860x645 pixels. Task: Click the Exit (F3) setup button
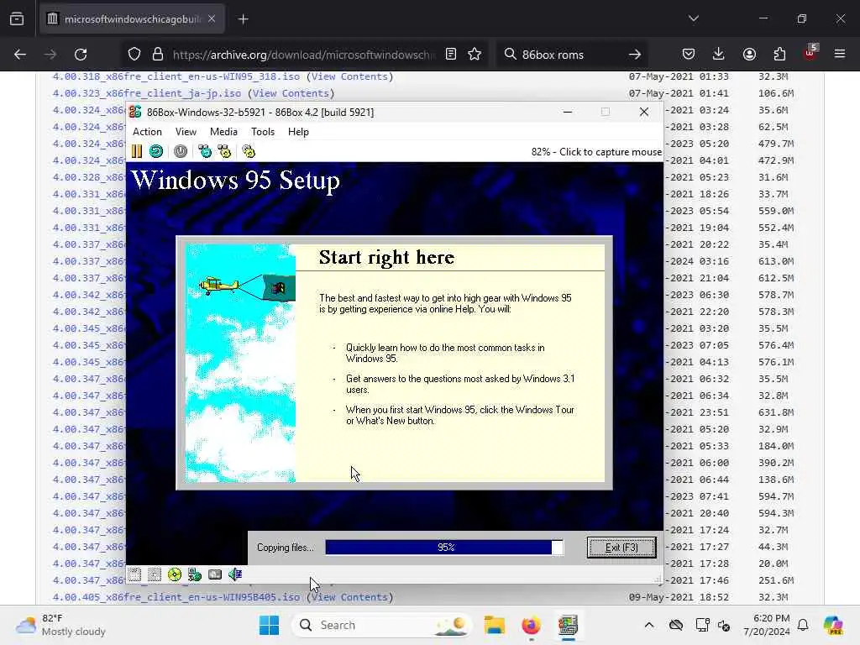621,548
